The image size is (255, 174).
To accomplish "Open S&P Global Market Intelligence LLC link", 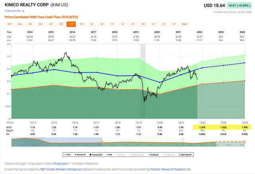I will coord(64,169).
